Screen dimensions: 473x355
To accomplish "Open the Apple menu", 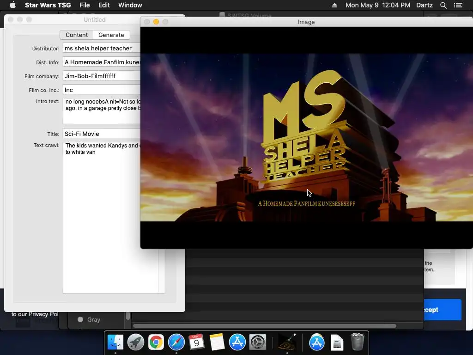I will (12, 5).
